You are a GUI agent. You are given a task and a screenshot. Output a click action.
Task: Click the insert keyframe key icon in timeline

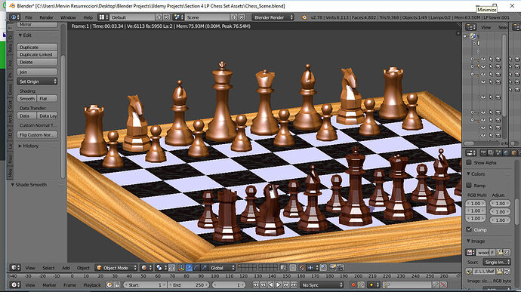pos(436,284)
